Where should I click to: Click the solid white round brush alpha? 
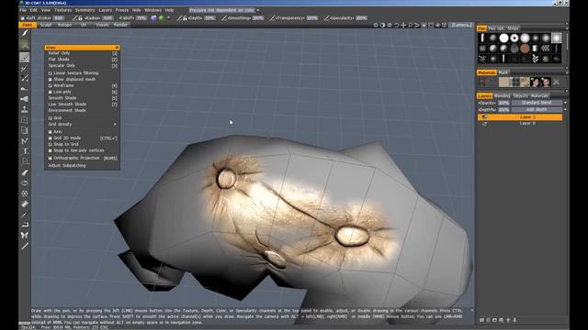503,38
